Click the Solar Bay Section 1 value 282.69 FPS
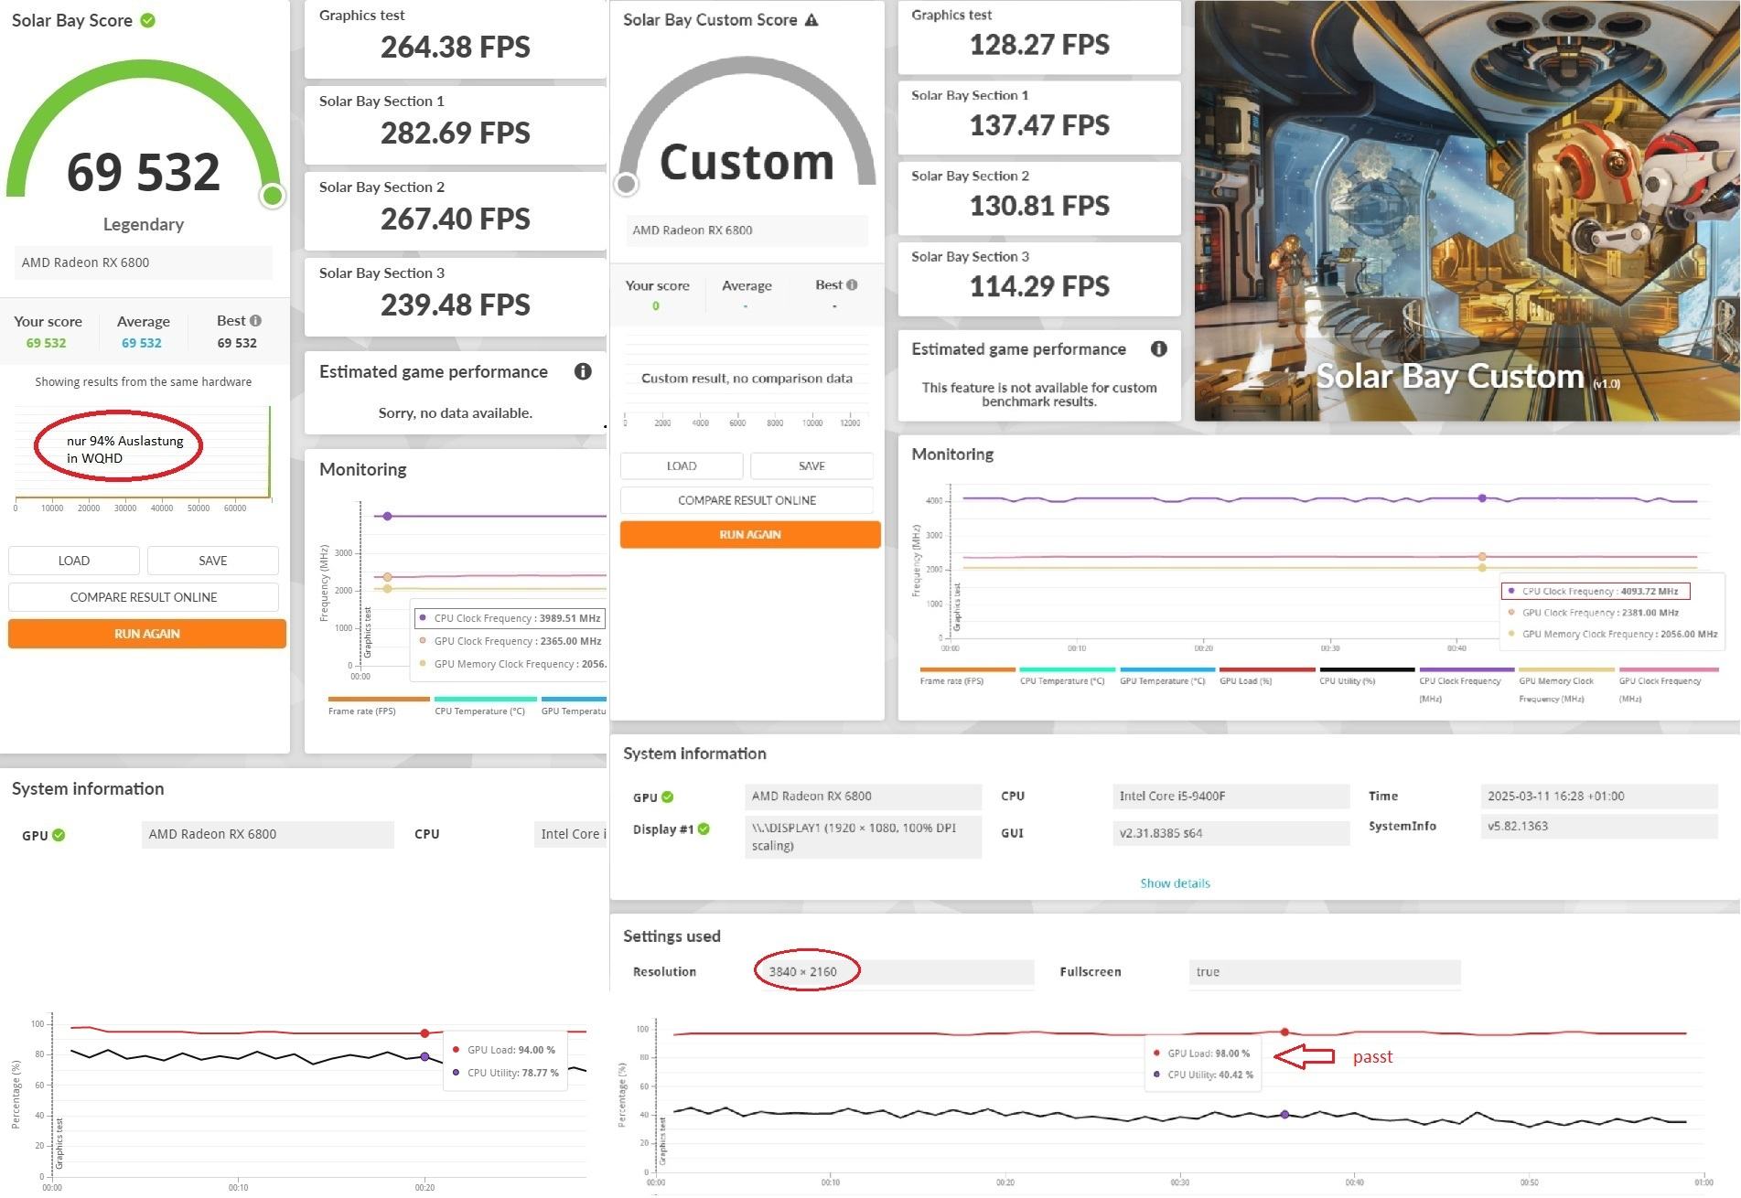Viewport: 1741px width, 1198px height. coord(456,133)
